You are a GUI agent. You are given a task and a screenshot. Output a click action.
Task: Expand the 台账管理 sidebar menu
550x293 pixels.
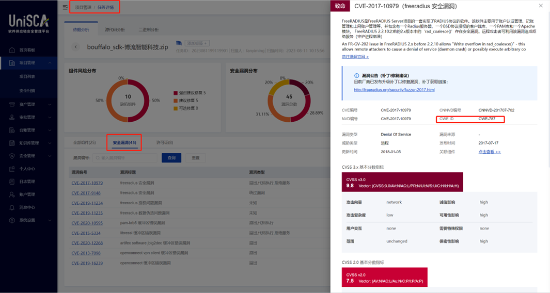(50, 130)
